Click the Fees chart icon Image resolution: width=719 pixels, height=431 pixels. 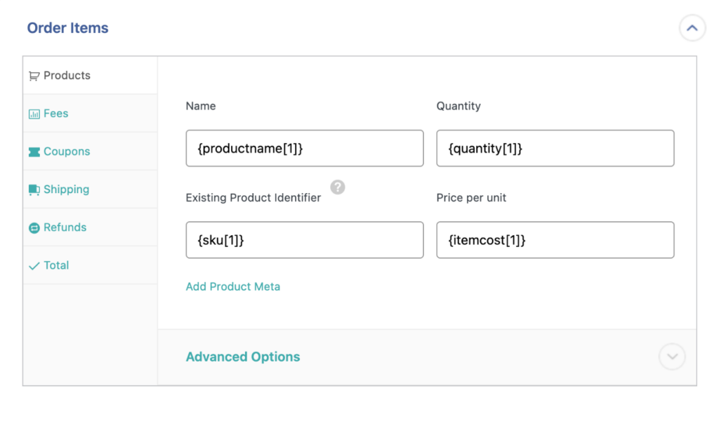click(x=34, y=114)
